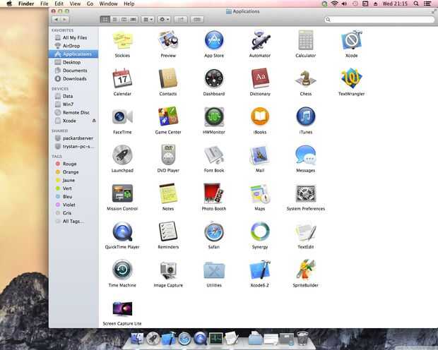Open the QuickTime Player icon
The image size is (438, 350).
pyautogui.click(x=122, y=232)
